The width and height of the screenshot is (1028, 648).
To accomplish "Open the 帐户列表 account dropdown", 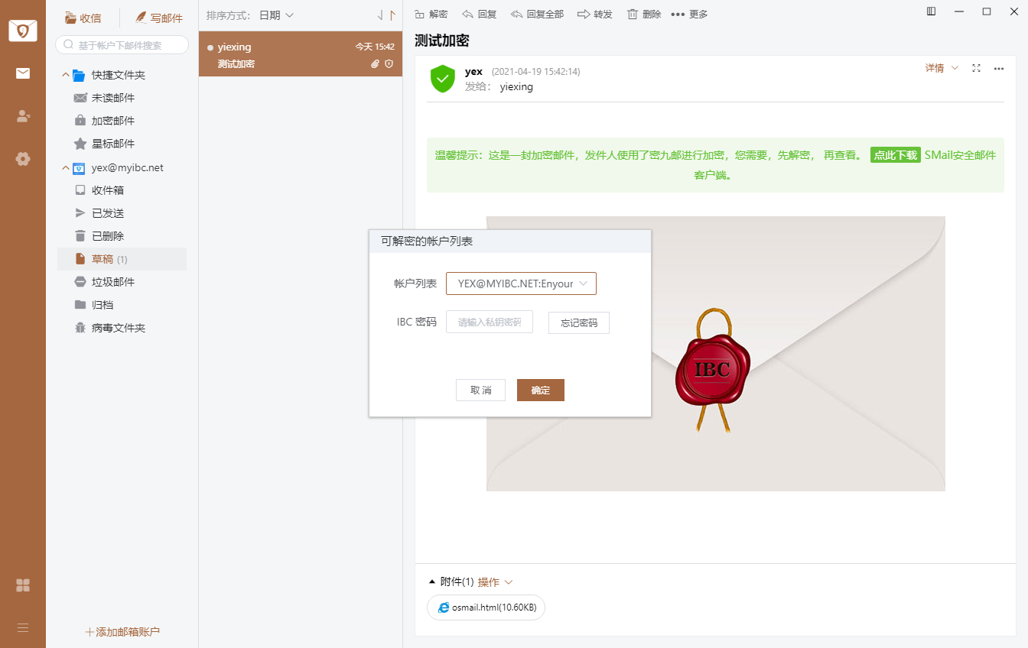I will pos(521,283).
